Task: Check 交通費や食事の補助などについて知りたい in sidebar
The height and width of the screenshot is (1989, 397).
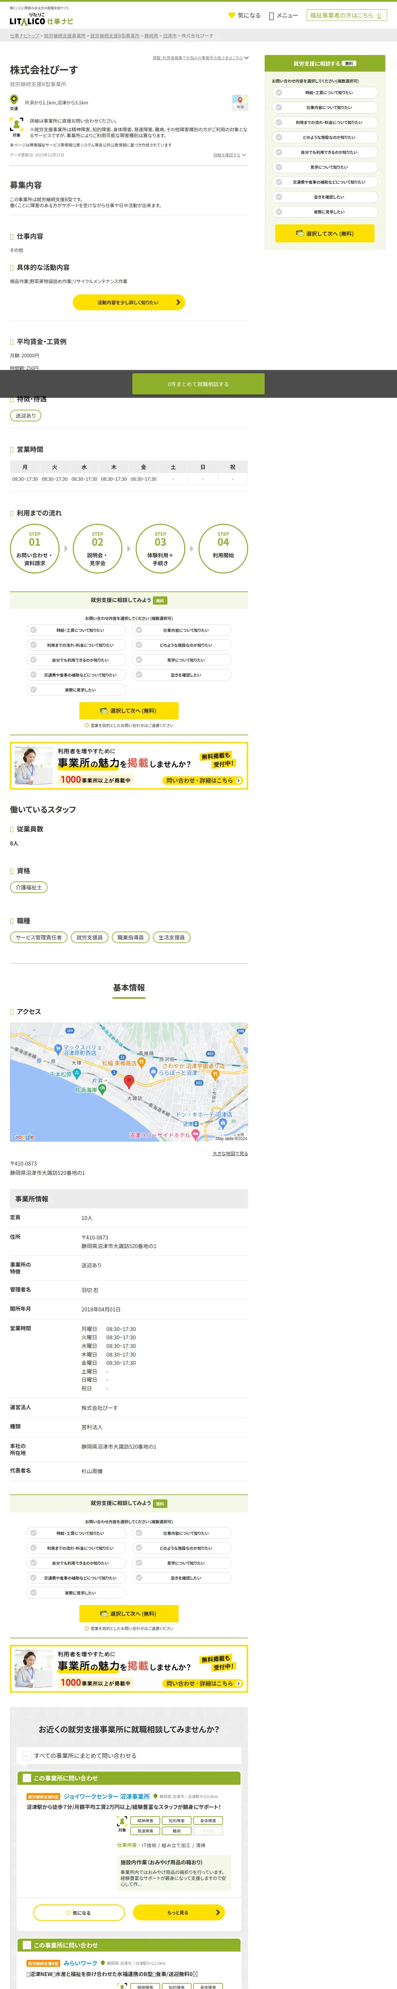Action: pos(325,182)
